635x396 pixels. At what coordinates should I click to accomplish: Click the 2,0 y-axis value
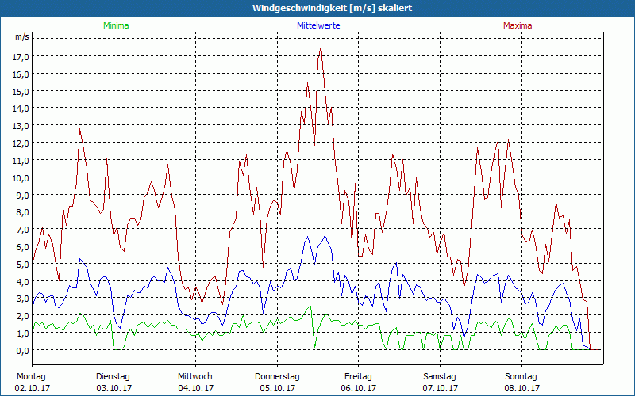pos(23,316)
